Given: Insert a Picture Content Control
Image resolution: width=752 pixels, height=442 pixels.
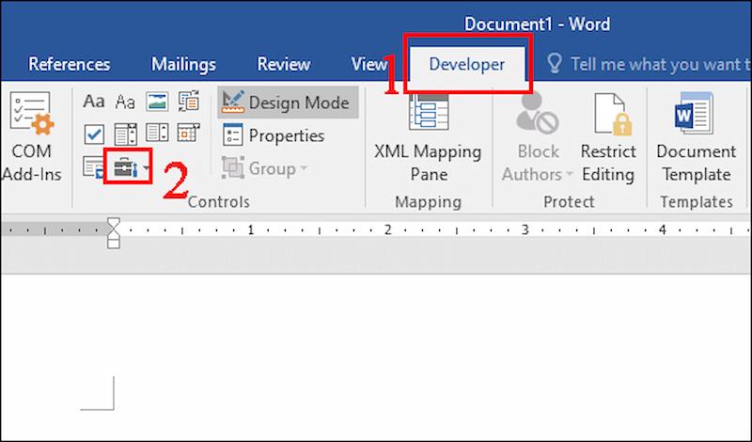Looking at the screenshot, I should (157, 102).
